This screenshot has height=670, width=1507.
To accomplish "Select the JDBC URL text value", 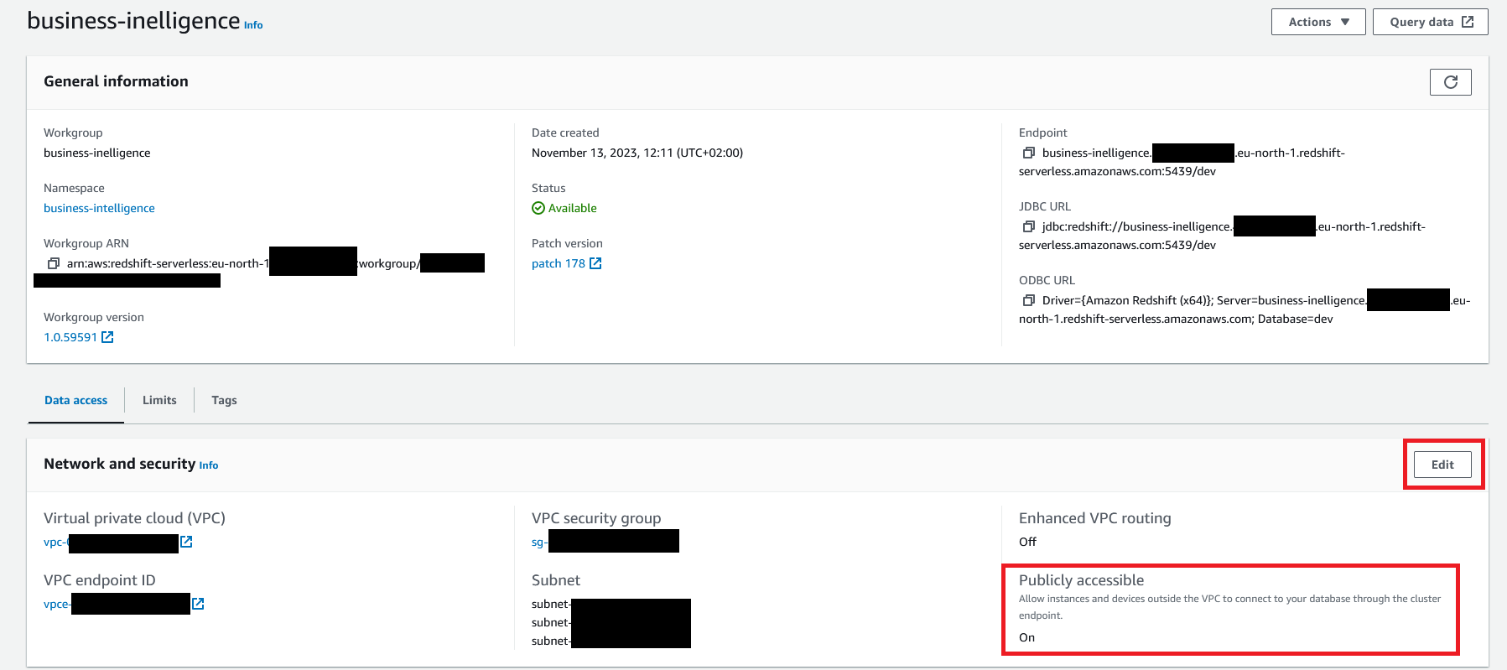I will pyautogui.click(x=1222, y=236).
